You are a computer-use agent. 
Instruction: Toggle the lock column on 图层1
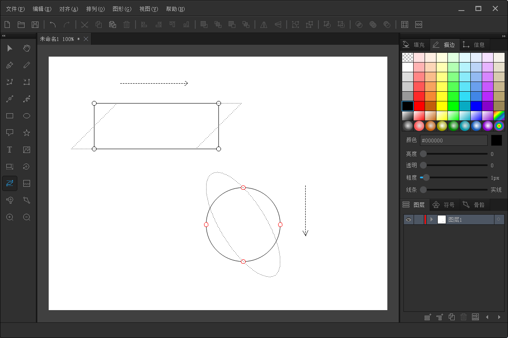(419, 219)
